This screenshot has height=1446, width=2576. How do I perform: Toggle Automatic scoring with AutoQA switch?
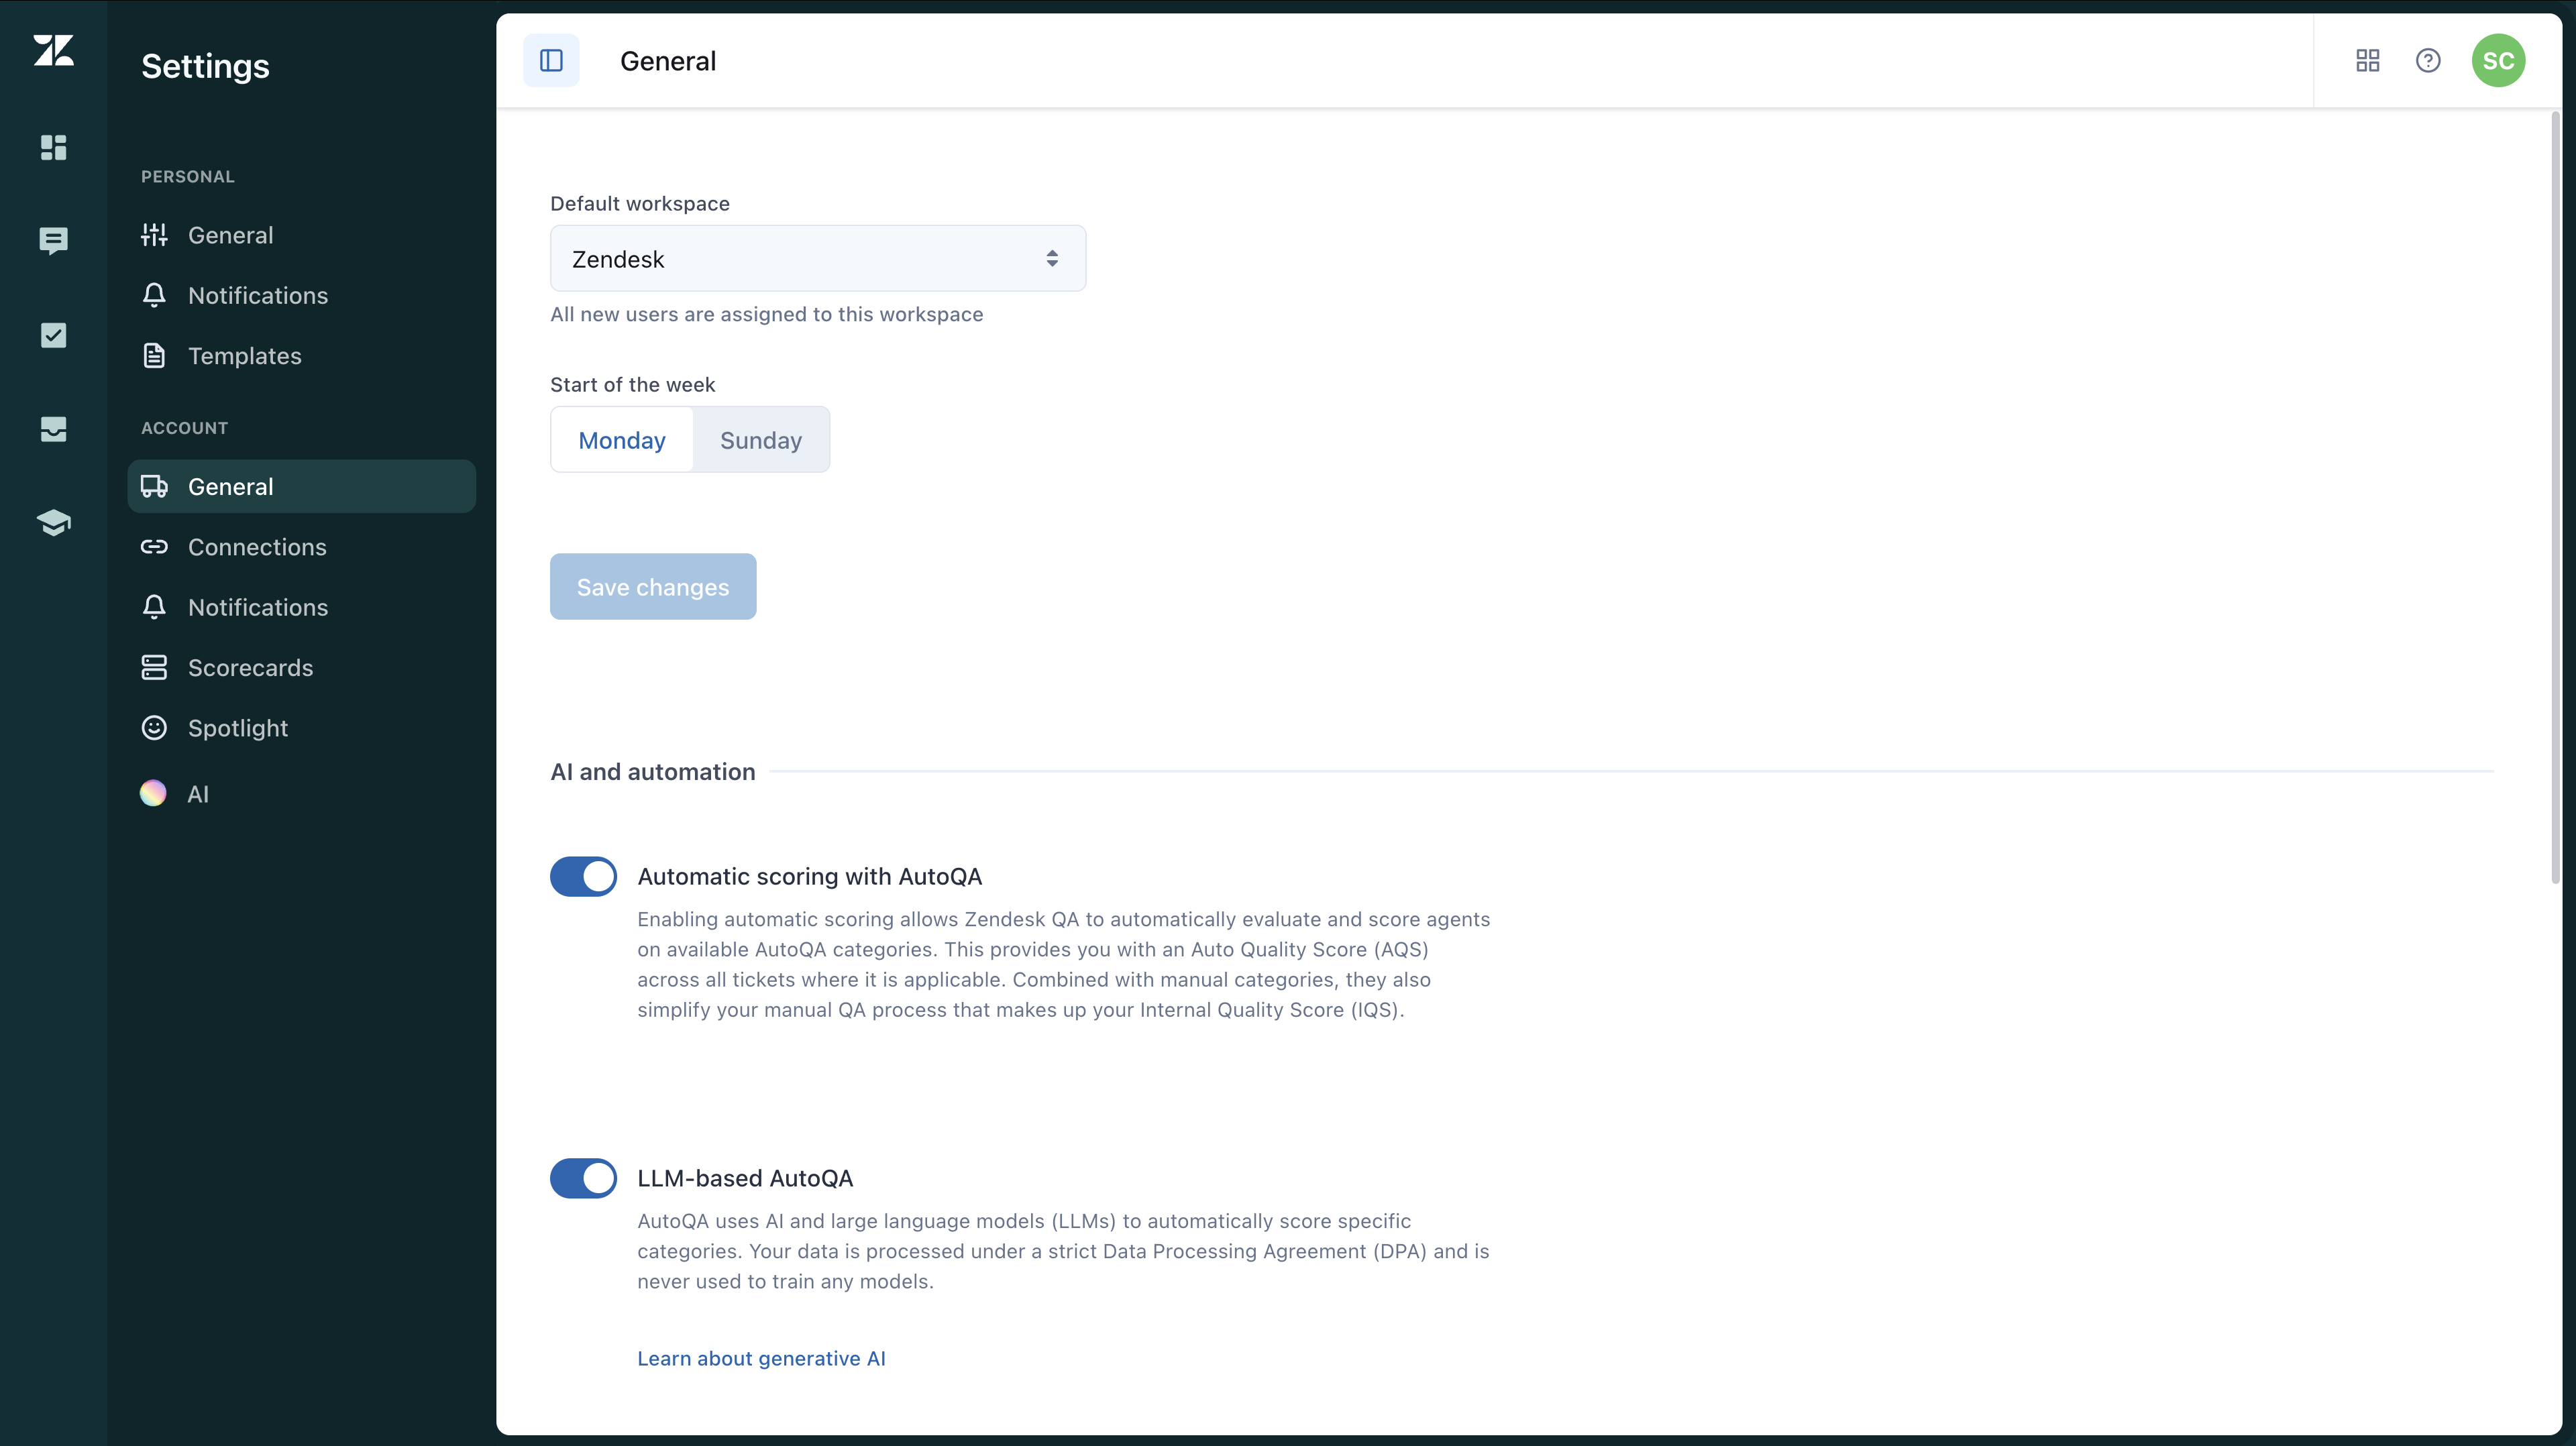584,877
